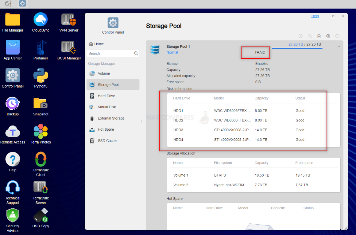Image resolution: width=356 pixels, height=235 pixels.
Task: Open Technical Support
Action: [13, 192]
